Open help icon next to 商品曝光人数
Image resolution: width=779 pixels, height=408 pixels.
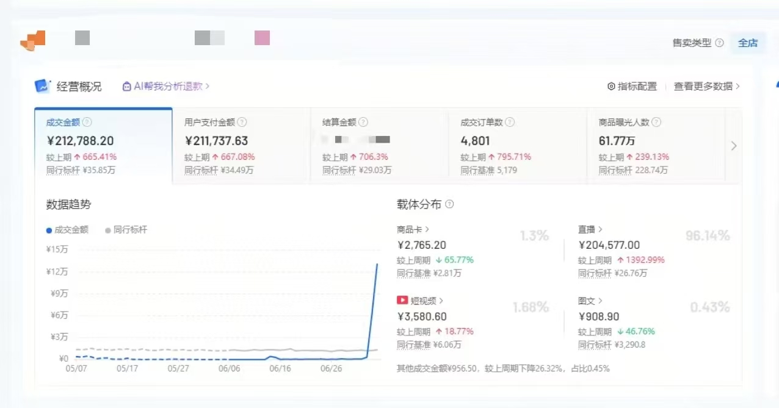(x=656, y=122)
